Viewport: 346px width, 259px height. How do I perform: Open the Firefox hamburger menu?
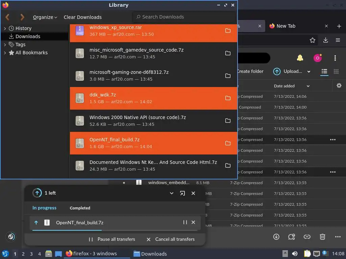pos(338,40)
